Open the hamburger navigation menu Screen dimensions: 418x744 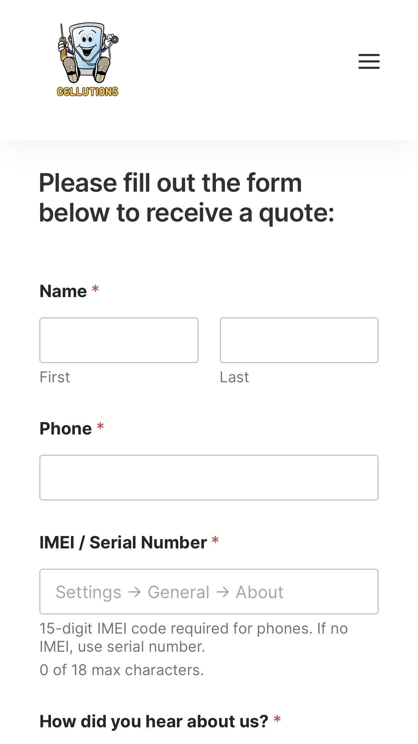point(369,61)
